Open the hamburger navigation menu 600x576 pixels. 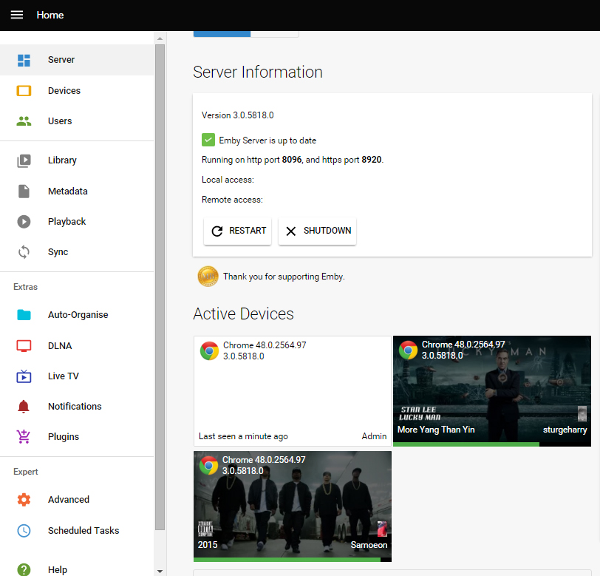16,15
